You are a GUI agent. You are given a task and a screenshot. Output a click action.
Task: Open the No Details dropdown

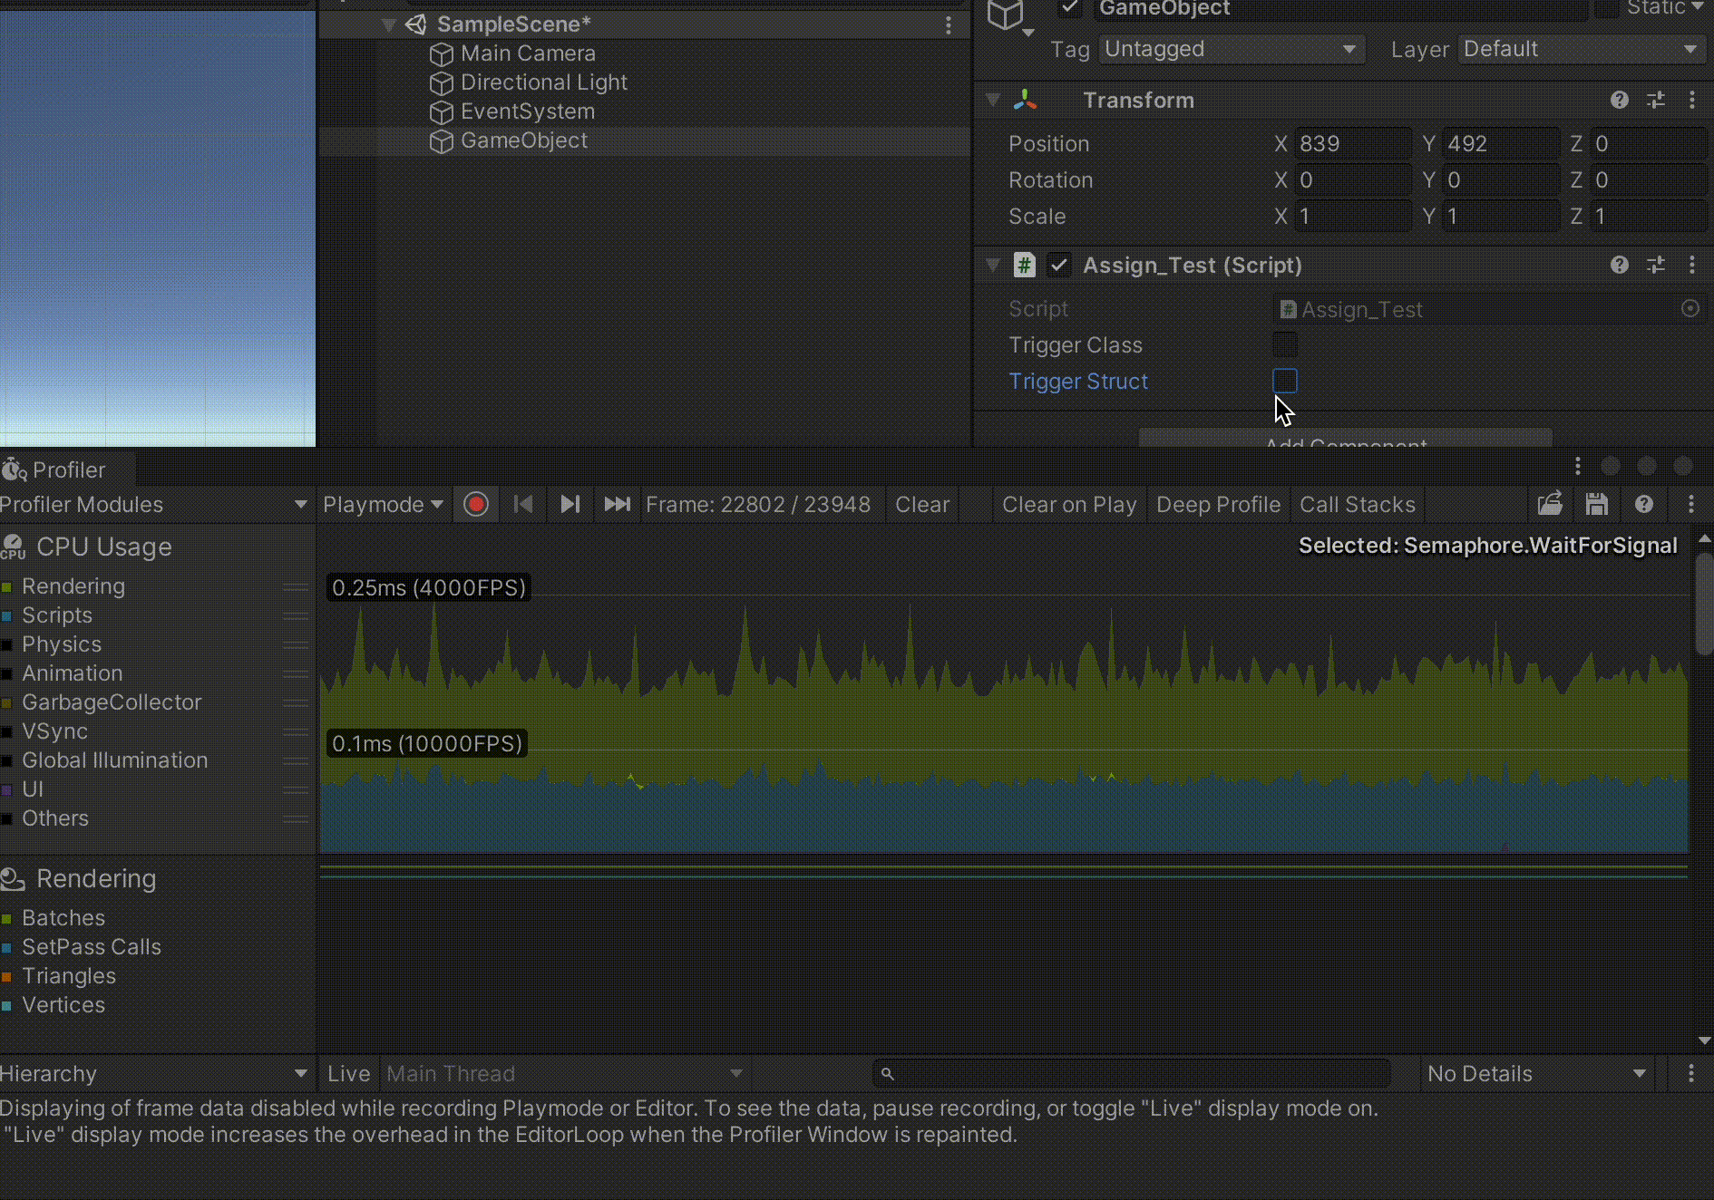1536,1073
